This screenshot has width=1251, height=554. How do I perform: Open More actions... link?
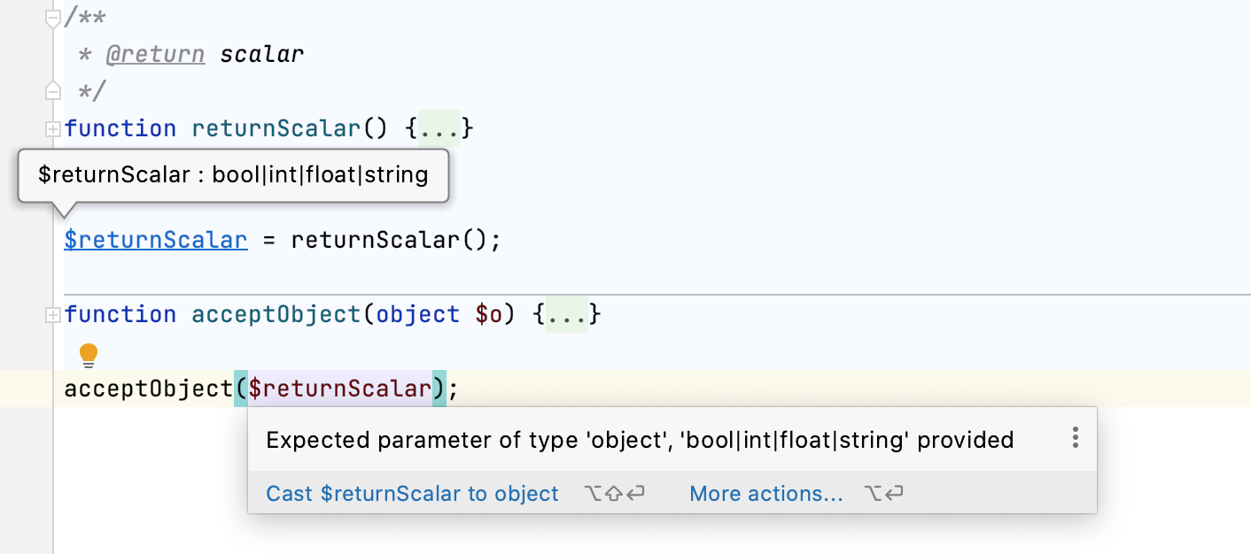[x=765, y=494]
